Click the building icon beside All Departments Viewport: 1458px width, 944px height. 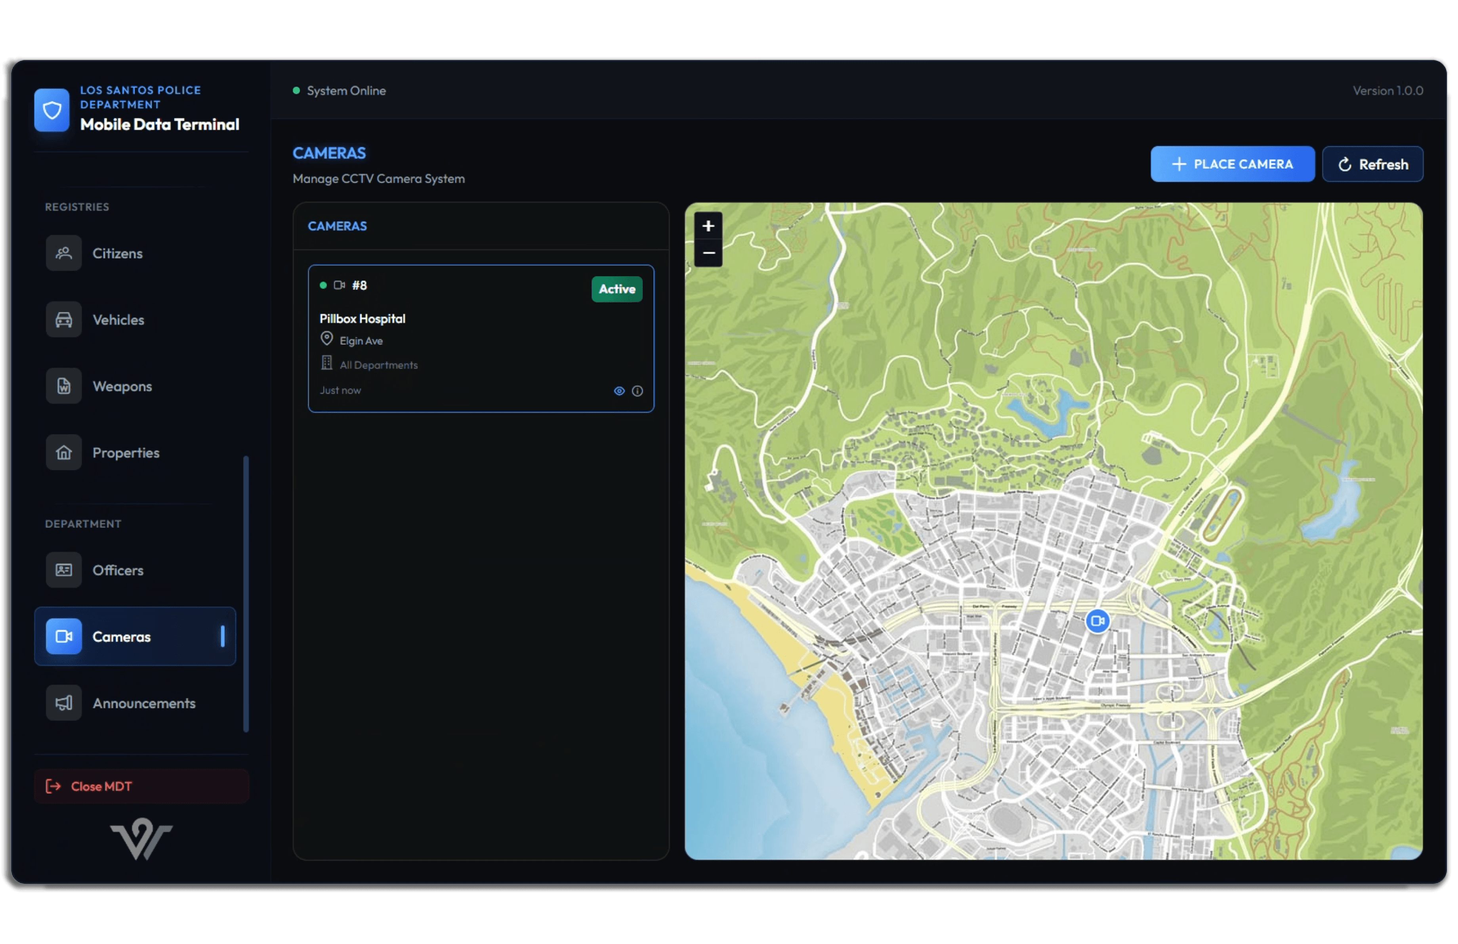click(x=326, y=363)
